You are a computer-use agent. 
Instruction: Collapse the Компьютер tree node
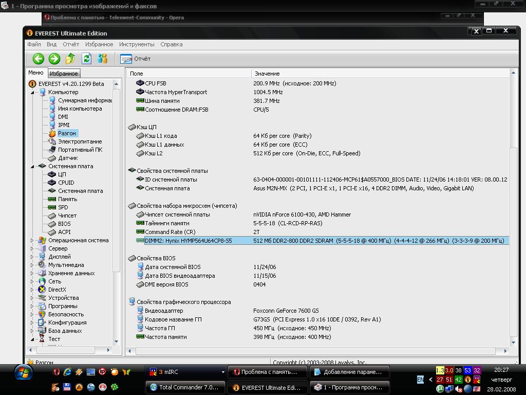[x=33, y=93]
